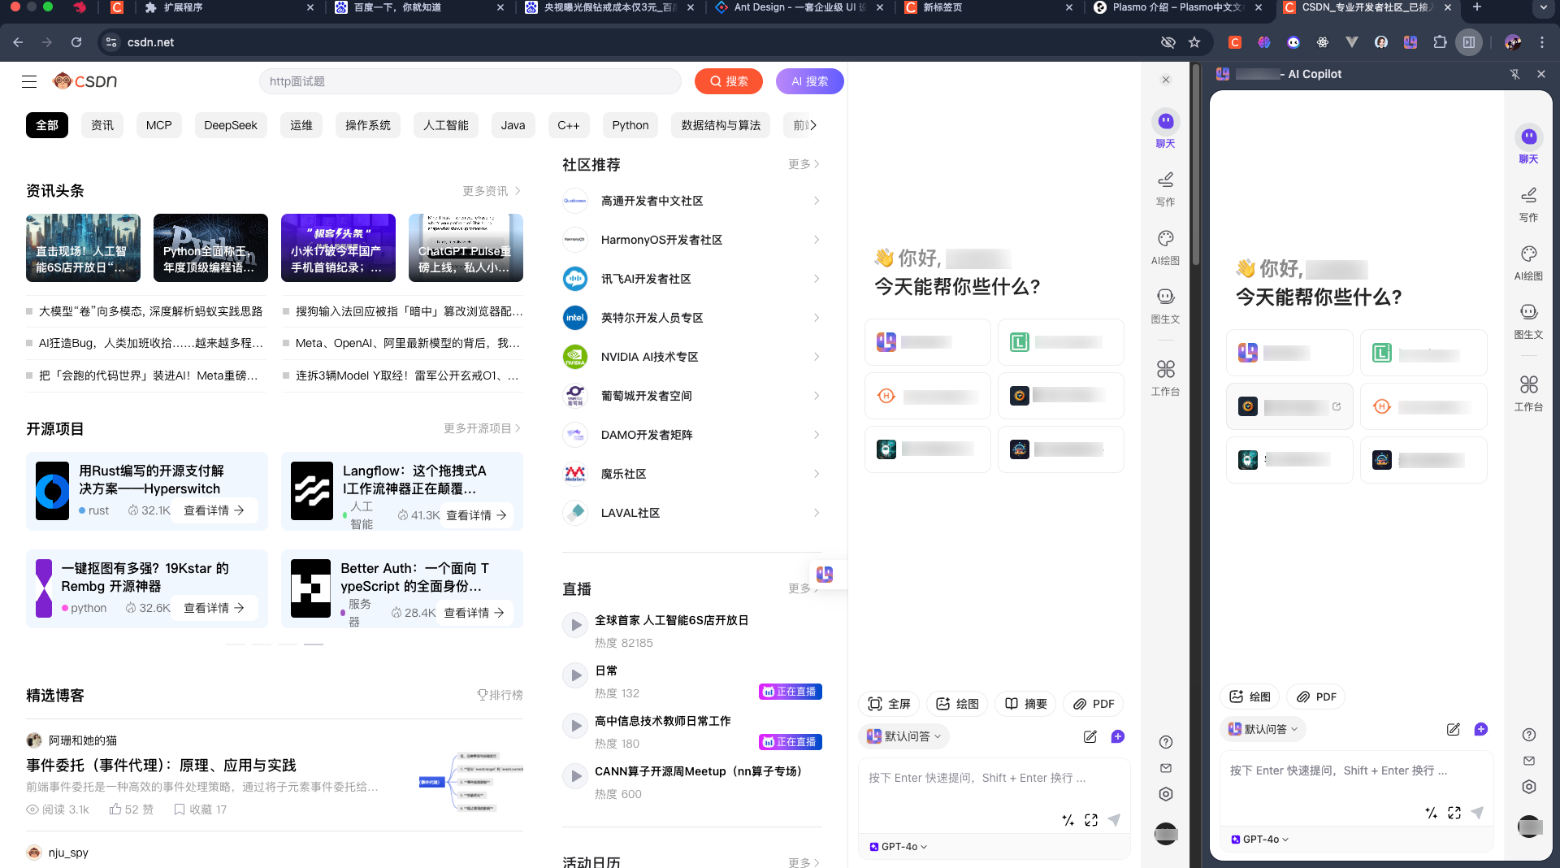Click the red 搜索 button
1560x868 pixels.
(729, 81)
